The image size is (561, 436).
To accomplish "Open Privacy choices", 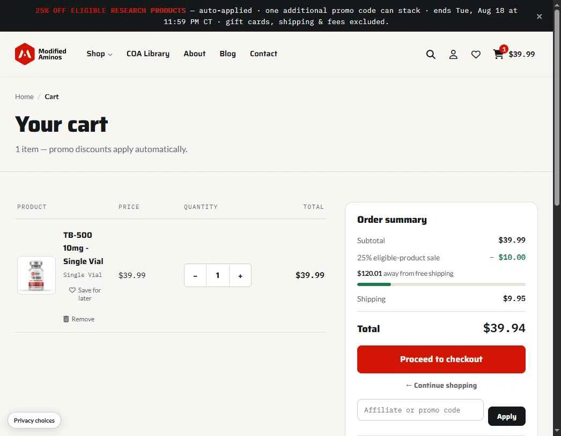I will pos(34,420).
